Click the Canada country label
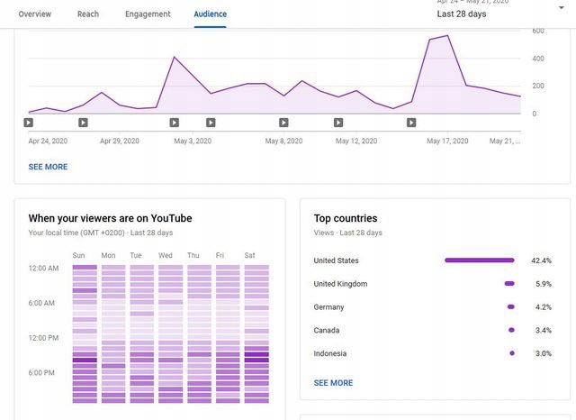The width and height of the screenshot is (576, 420). pos(327,330)
